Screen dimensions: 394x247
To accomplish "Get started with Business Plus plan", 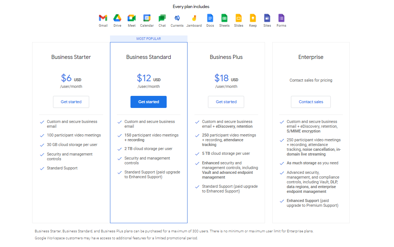I will [x=226, y=102].
